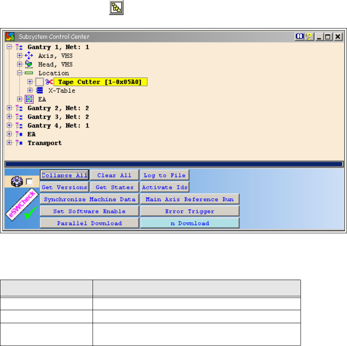Viewport: 347px width, 346px height.
Task: Click the Gantry 3 node icon
Action: point(19,117)
